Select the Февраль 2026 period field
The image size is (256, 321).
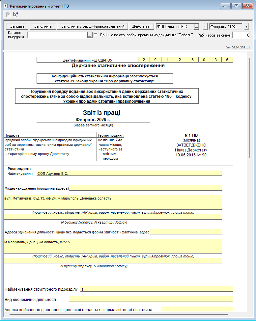coord(226,26)
